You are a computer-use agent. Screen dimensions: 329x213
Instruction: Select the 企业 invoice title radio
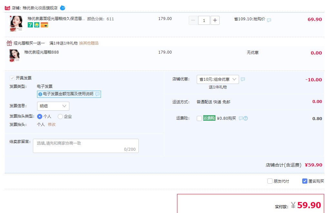(60, 117)
